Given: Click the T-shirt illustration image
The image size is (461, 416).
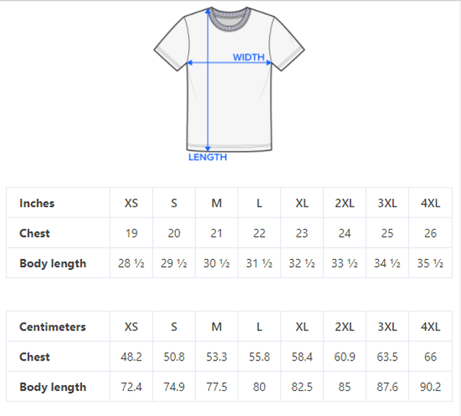Looking at the screenshot, I should 229,83.
